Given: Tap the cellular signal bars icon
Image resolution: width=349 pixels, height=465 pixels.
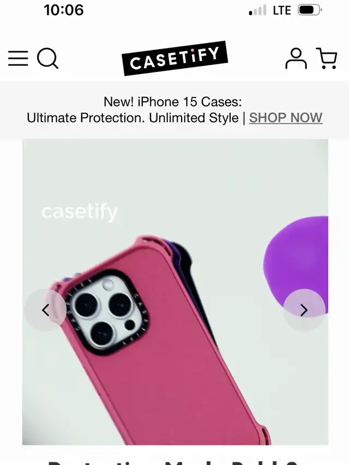Looking at the screenshot, I should pyautogui.click(x=257, y=10).
